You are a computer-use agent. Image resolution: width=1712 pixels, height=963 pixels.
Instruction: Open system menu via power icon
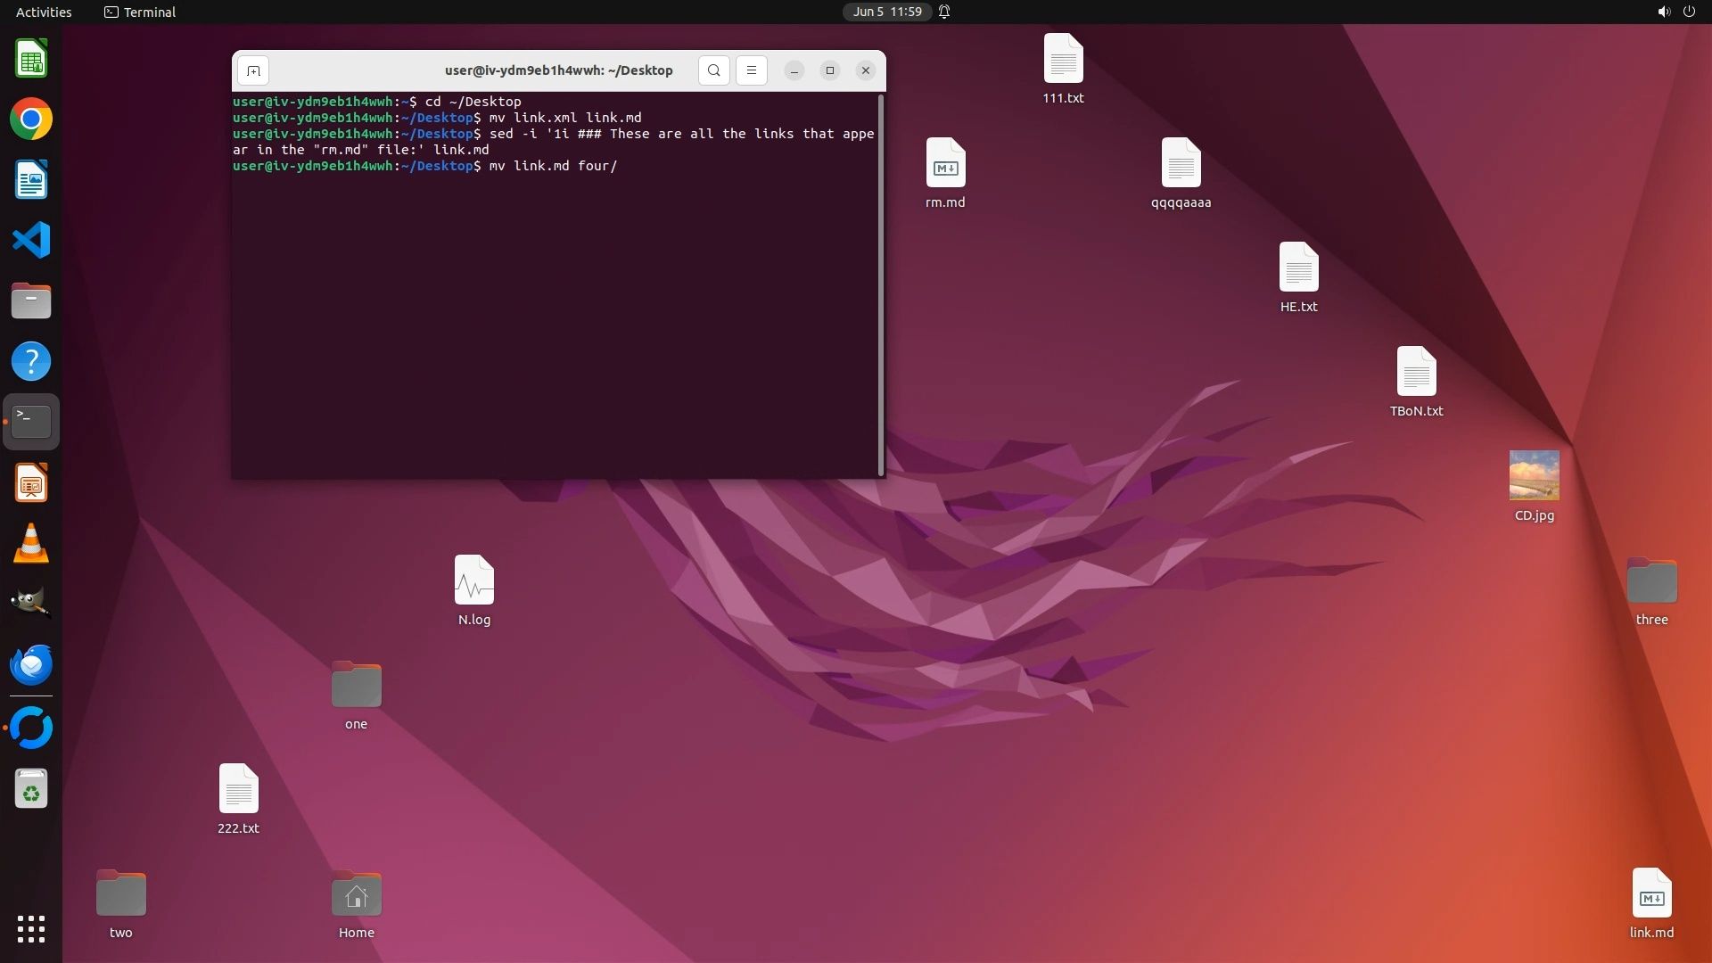coord(1689,12)
